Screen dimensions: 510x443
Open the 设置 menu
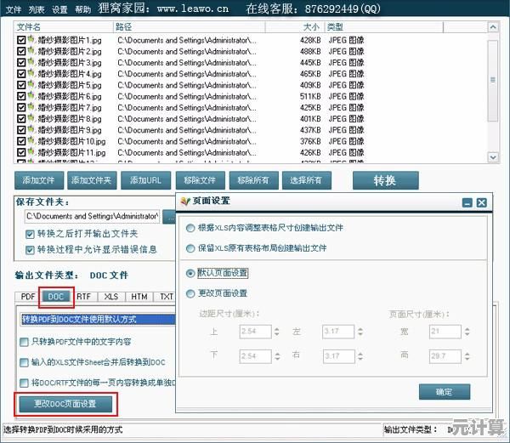59,9
